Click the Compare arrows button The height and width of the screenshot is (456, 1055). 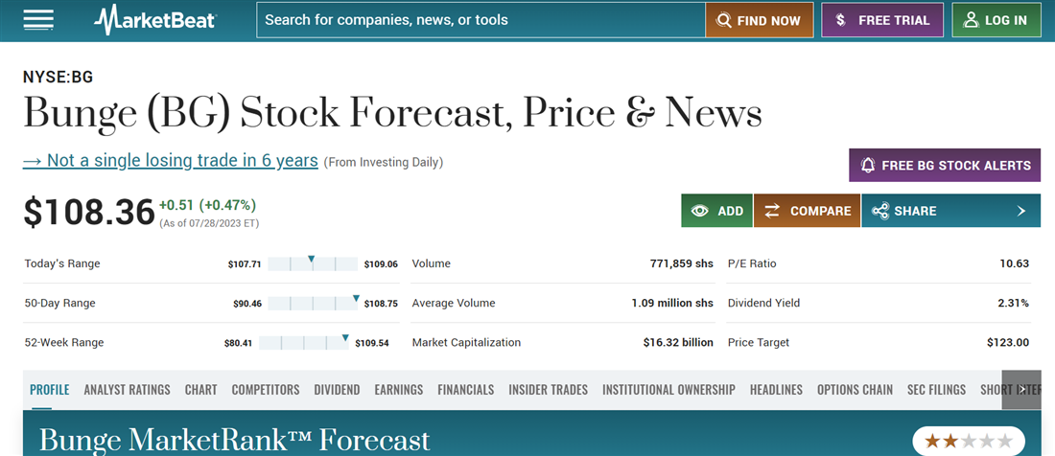807,211
